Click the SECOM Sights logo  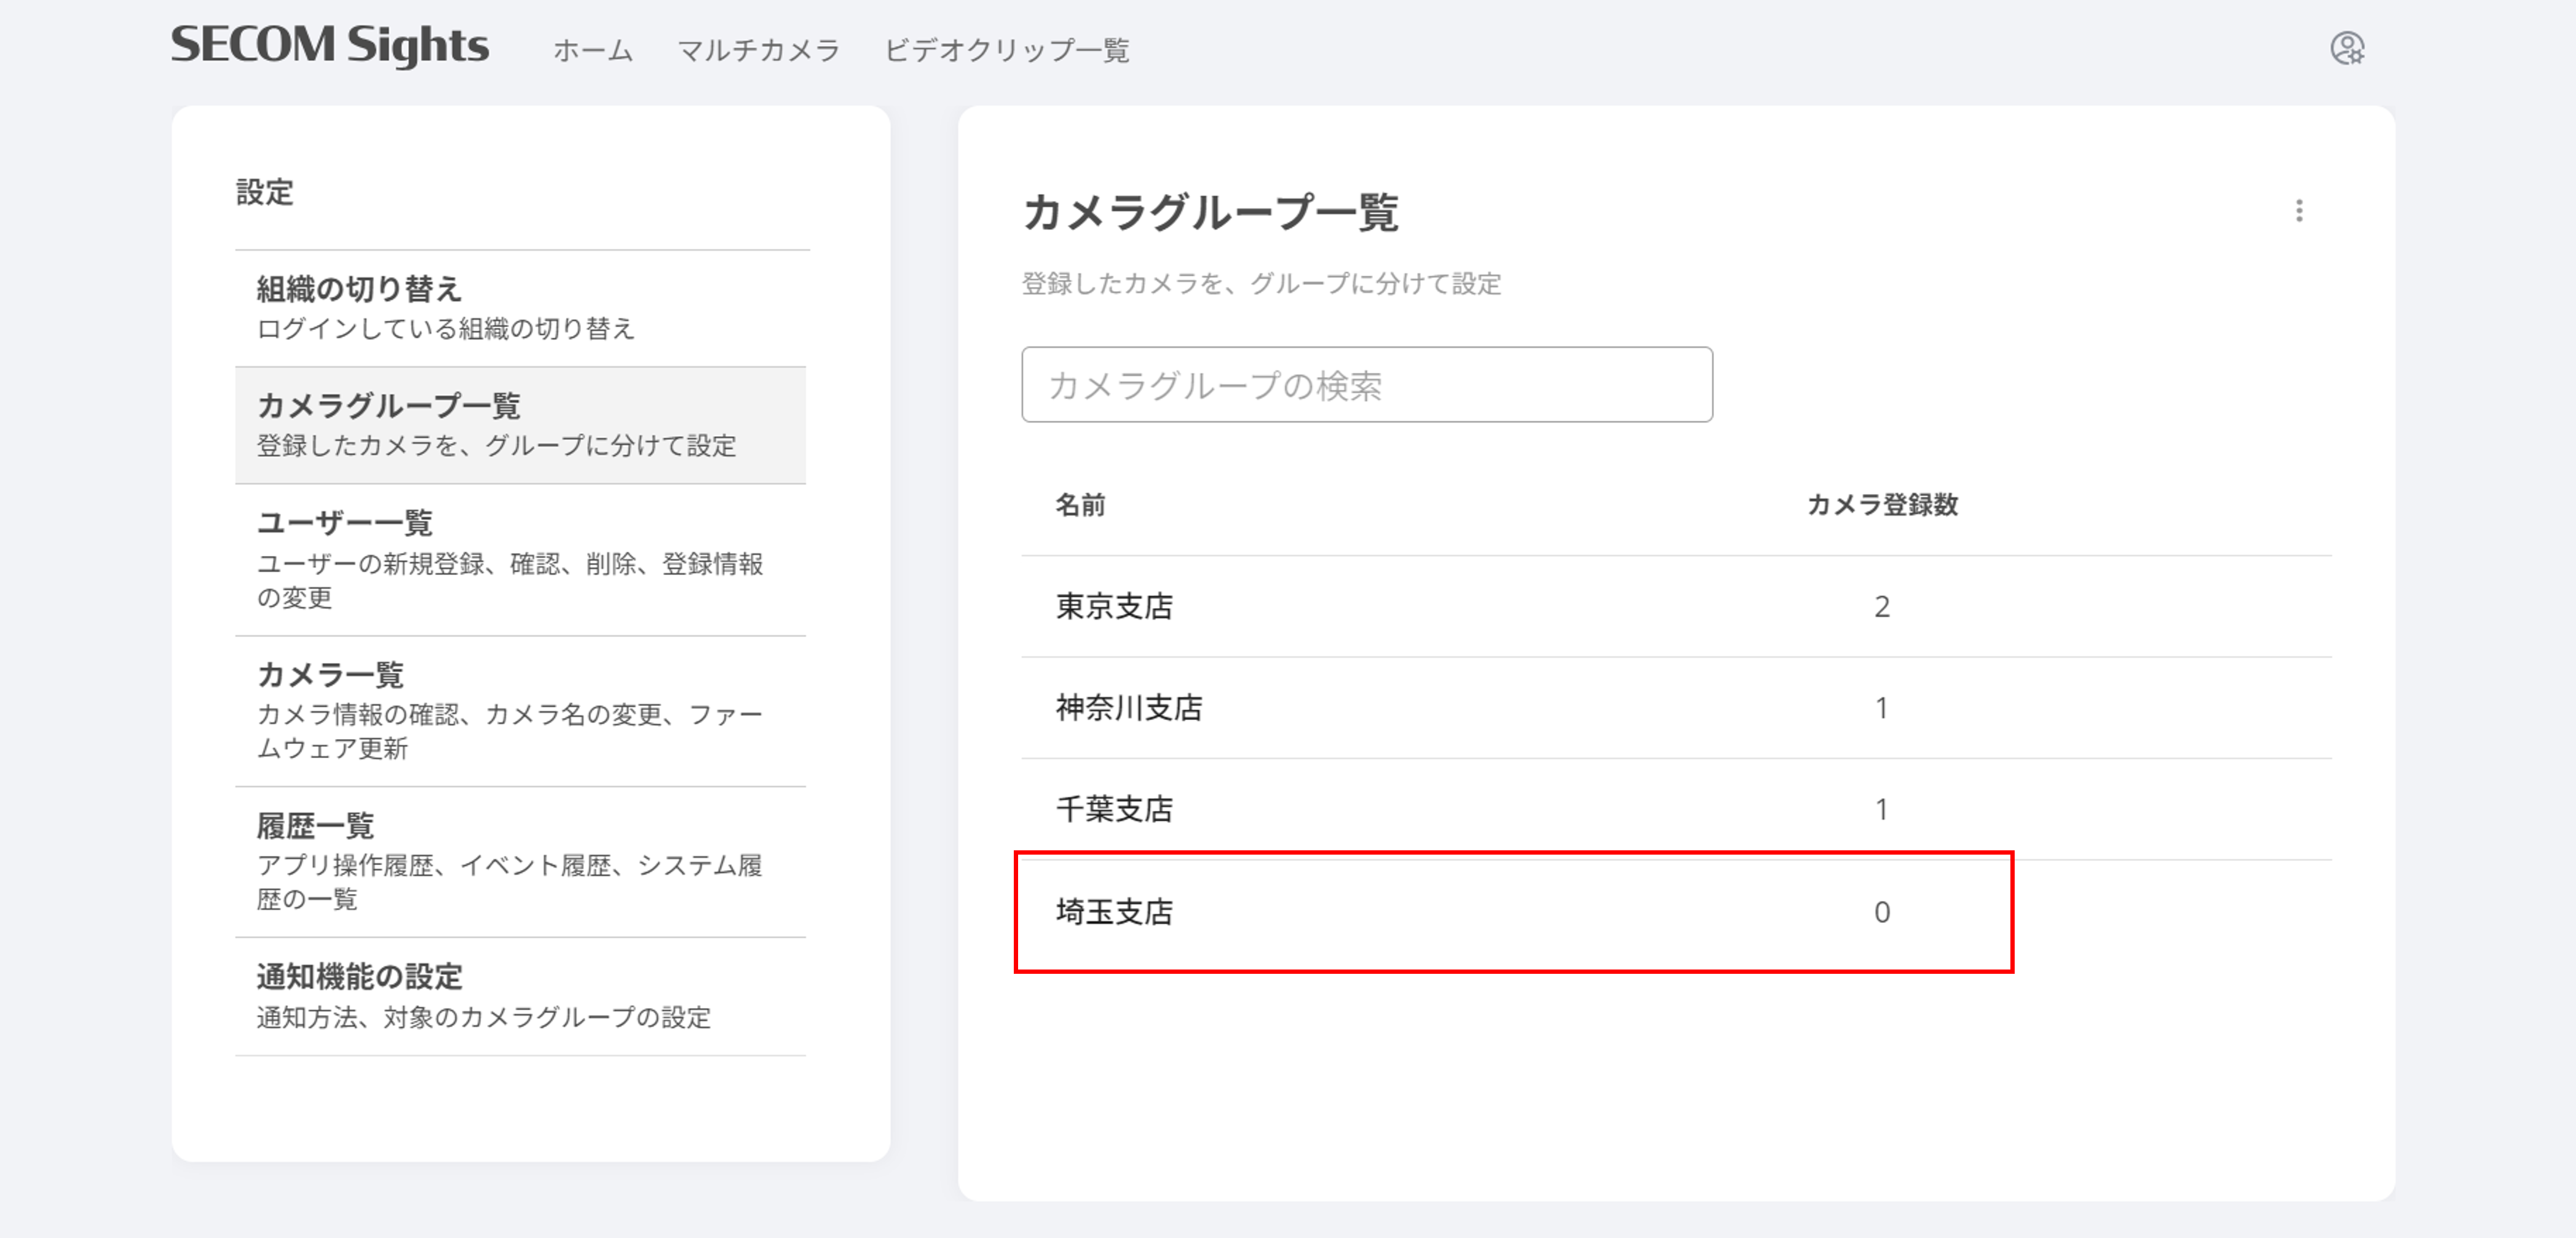coord(329,46)
